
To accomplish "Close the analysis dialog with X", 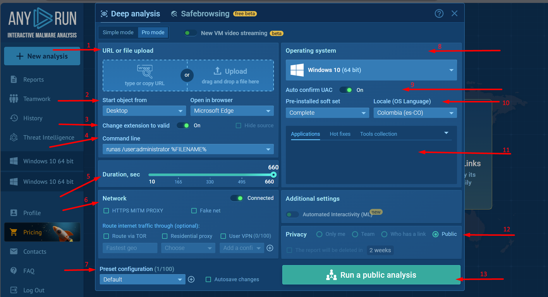I will coord(454,13).
